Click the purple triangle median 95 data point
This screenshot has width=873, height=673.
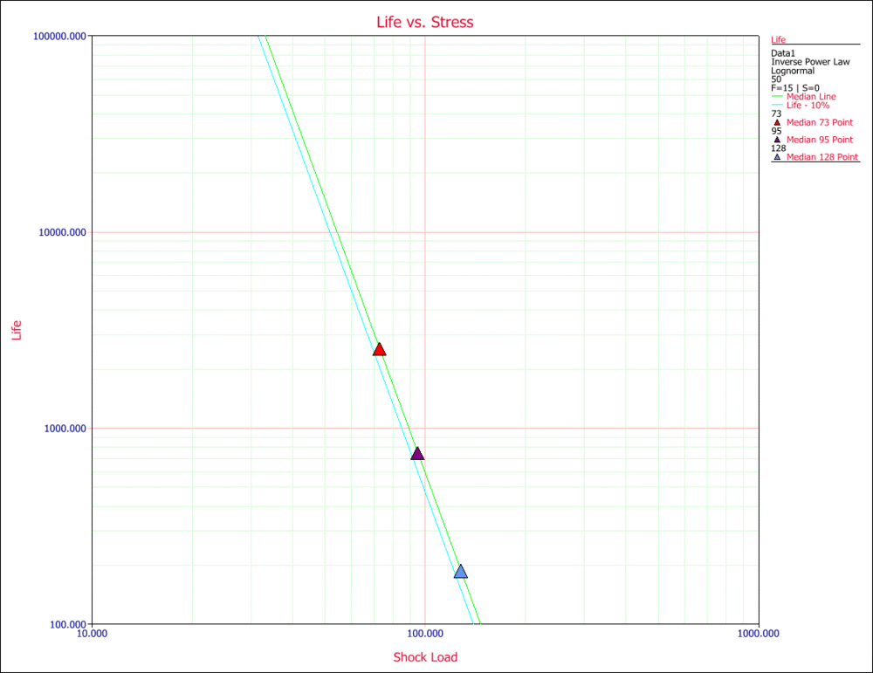click(x=417, y=453)
